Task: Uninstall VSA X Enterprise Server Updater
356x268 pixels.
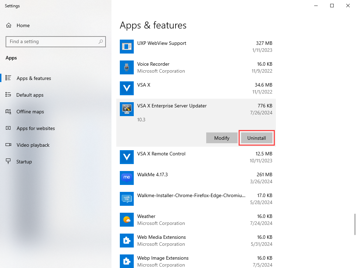Action: click(x=256, y=138)
